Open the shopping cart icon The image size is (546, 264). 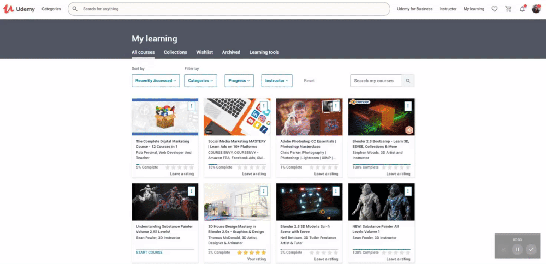[508, 9]
